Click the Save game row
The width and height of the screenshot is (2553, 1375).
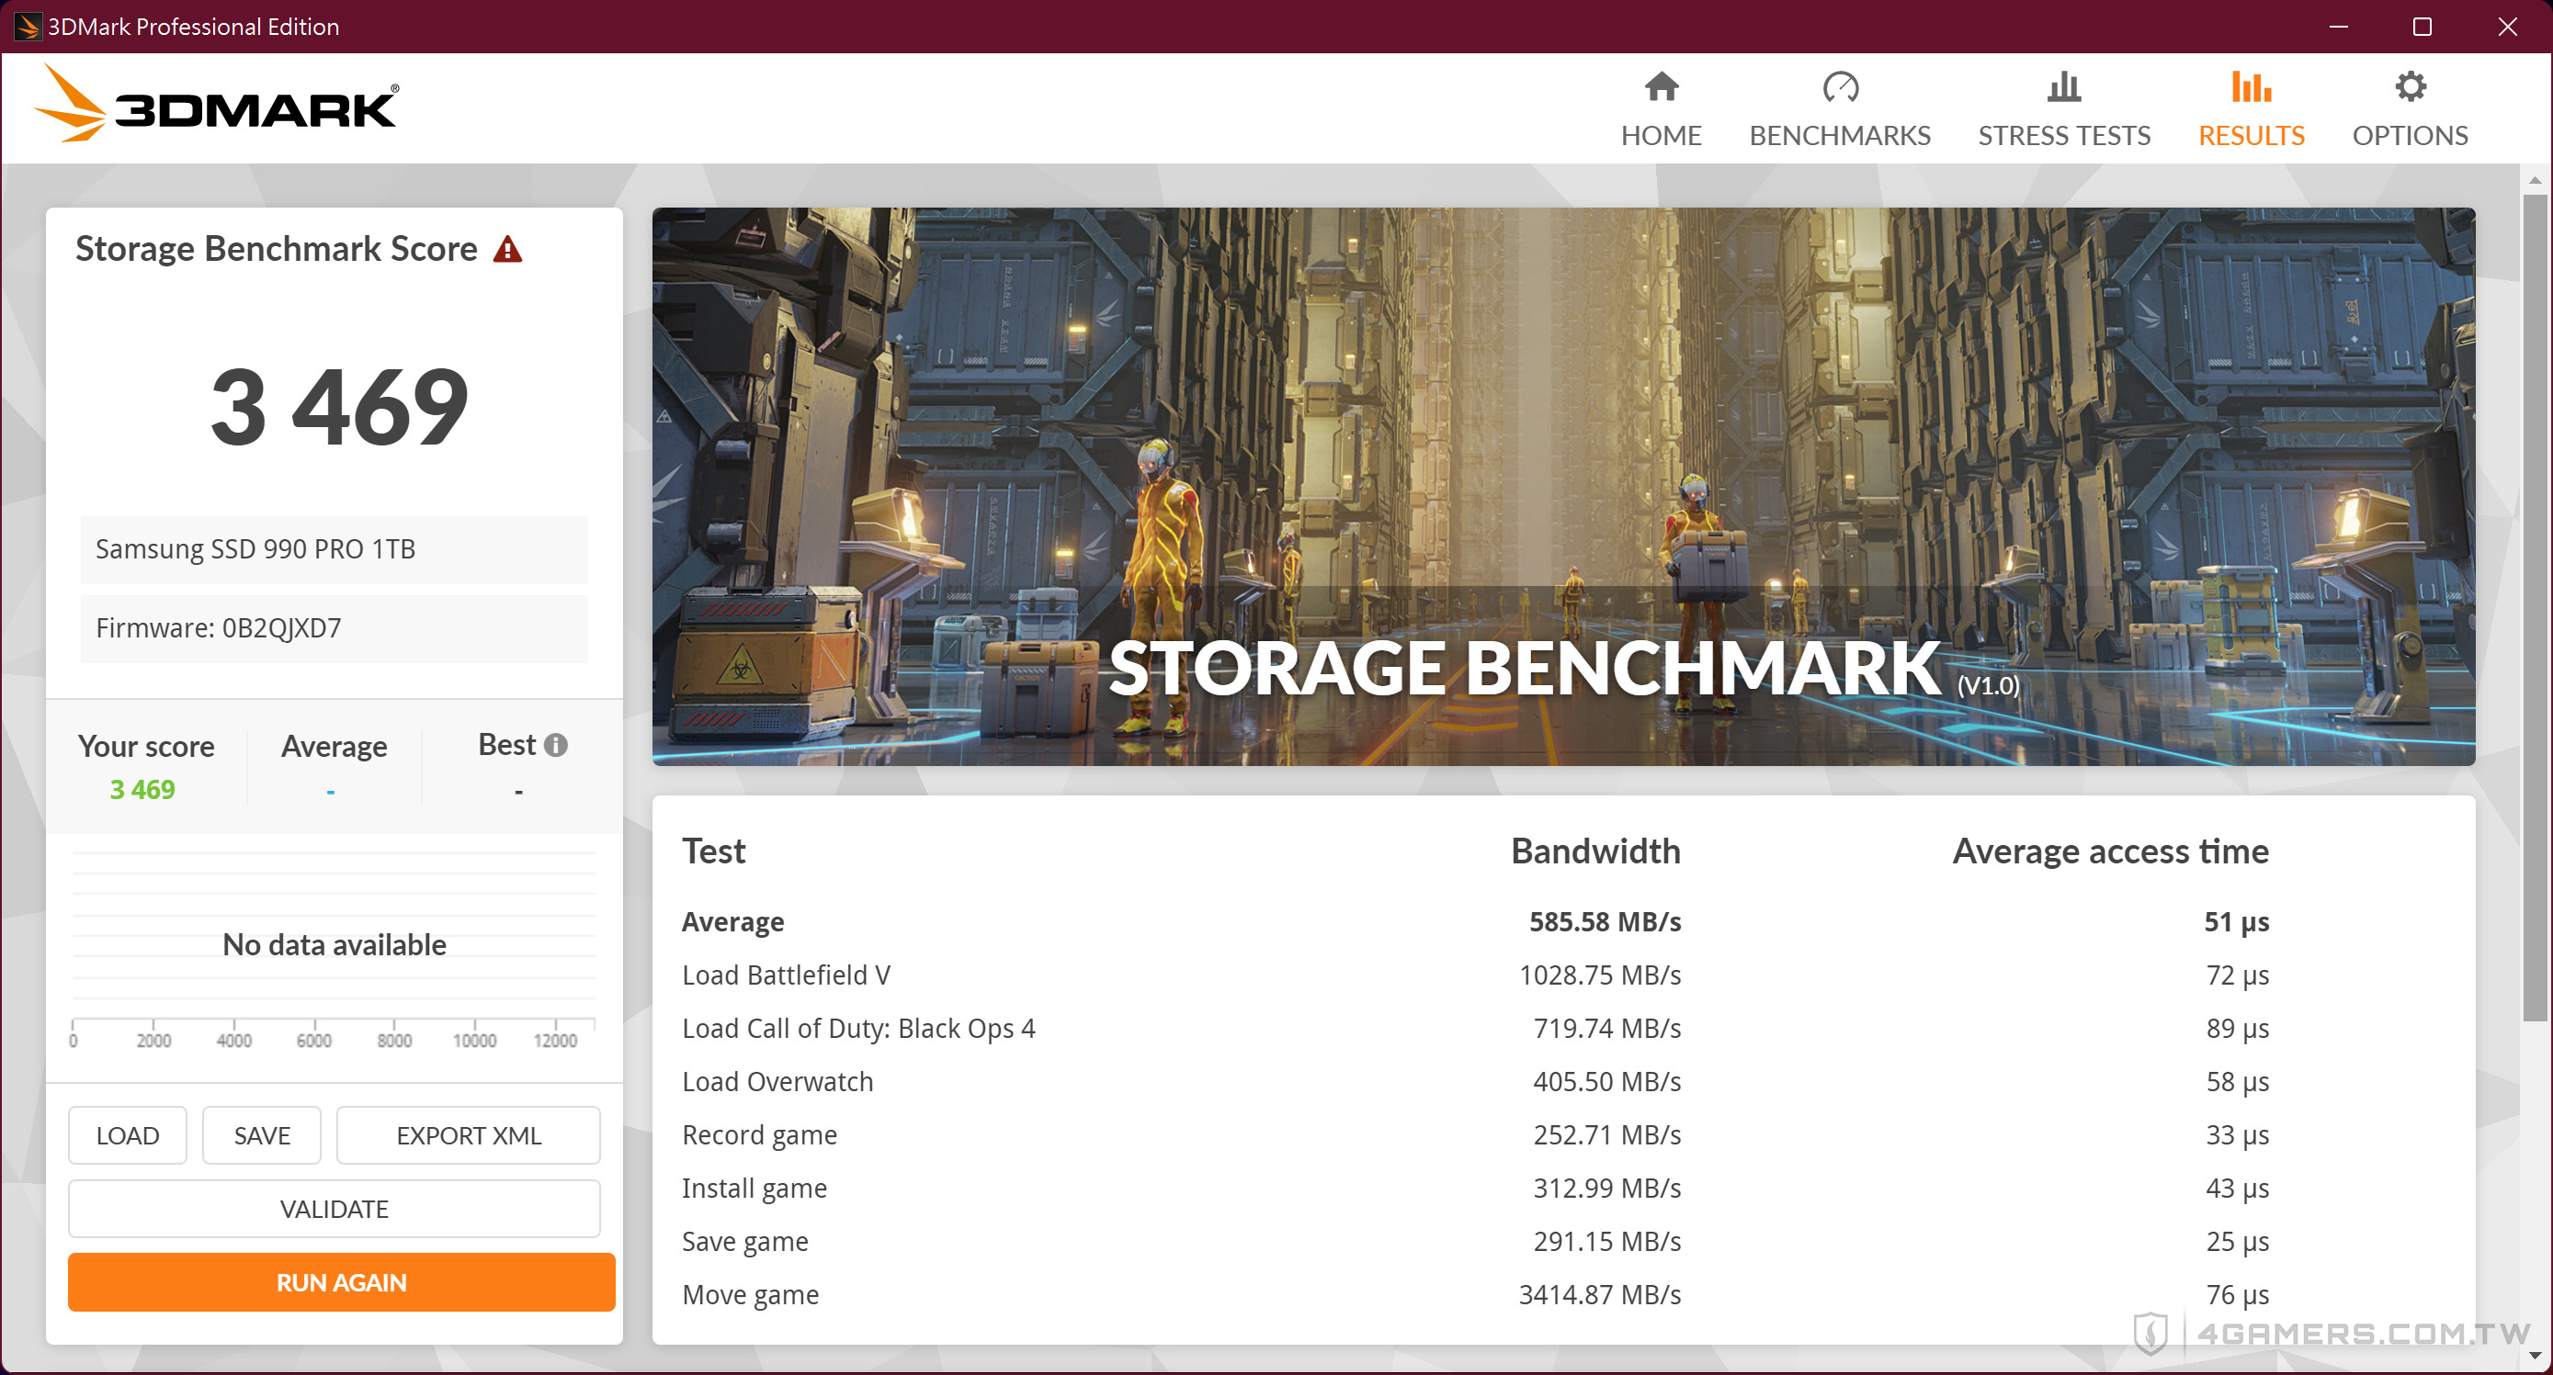click(1475, 1241)
